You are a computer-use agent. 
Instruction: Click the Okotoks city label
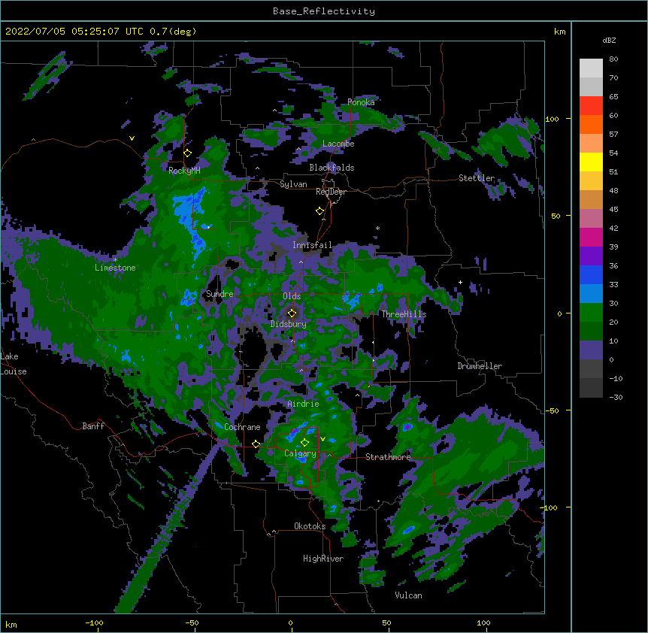click(310, 526)
